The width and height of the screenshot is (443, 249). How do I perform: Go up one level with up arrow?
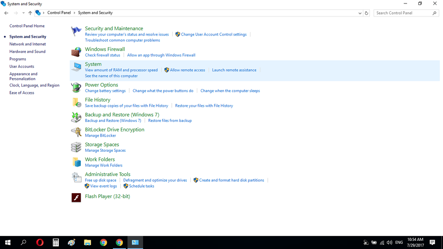[x=30, y=13]
